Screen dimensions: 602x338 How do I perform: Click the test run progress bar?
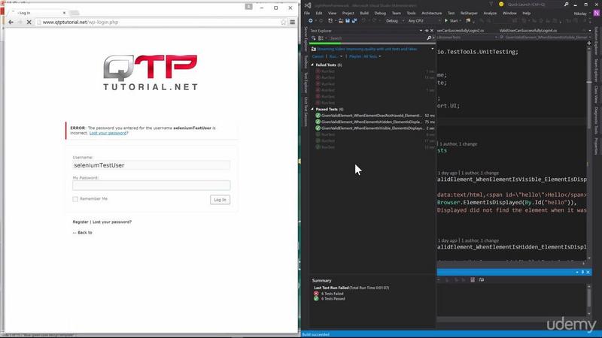pos(372,44)
